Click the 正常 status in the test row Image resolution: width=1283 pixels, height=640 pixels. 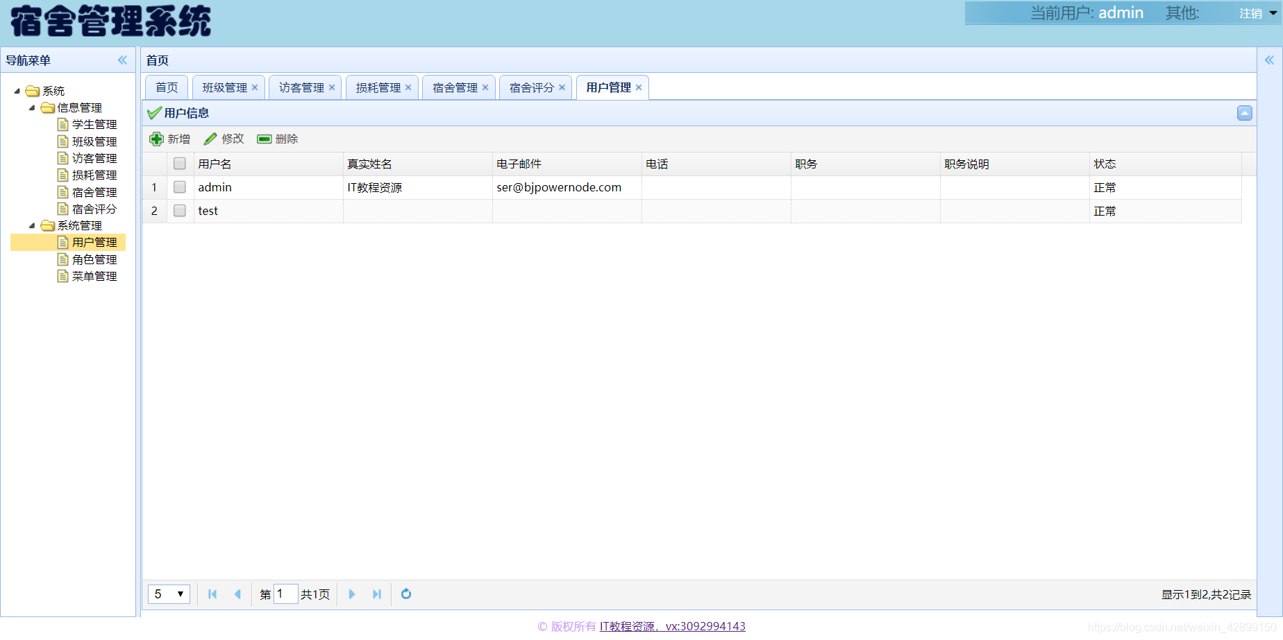[1105, 211]
